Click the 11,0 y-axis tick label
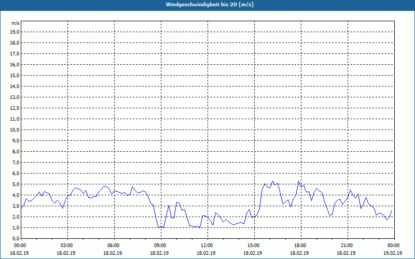 click(15, 119)
